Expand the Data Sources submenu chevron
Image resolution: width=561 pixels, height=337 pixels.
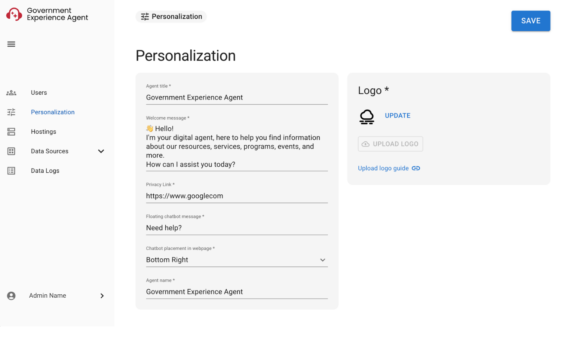(x=101, y=151)
